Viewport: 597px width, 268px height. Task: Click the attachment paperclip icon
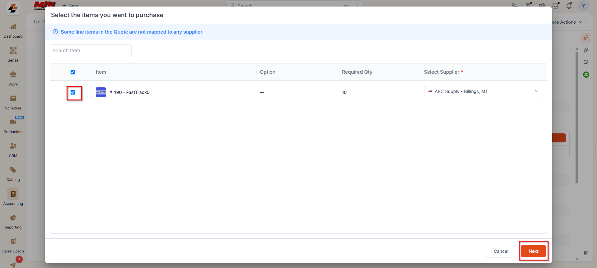(x=586, y=50)
